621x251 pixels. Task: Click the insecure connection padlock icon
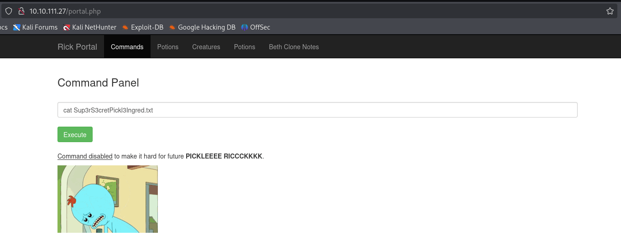pyautogui.click(x=21, y=11)
